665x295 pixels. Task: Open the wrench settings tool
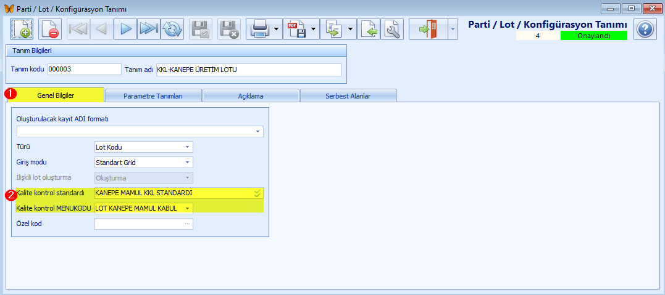point(391,29)
